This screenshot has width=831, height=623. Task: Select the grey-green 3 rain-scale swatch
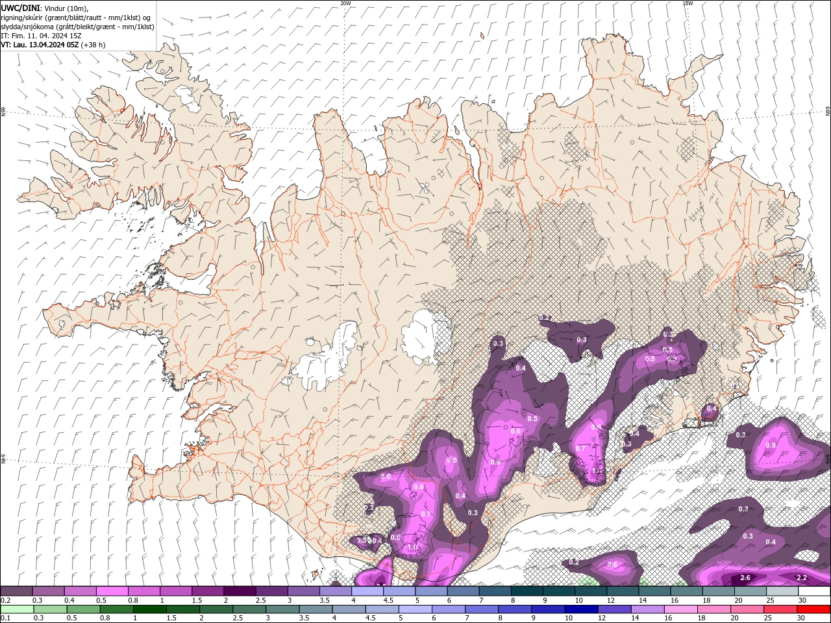click(x=282, y=609)
